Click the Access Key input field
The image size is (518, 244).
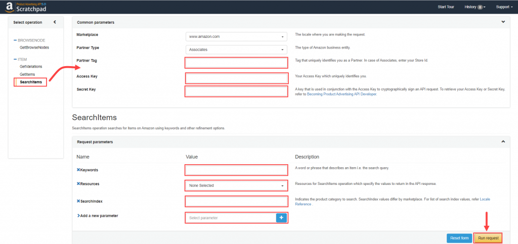(236, 78)
